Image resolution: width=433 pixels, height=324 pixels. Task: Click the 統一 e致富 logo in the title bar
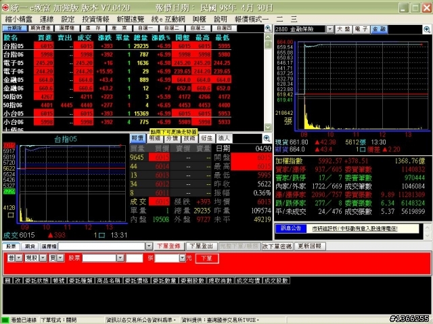point(5,7)
